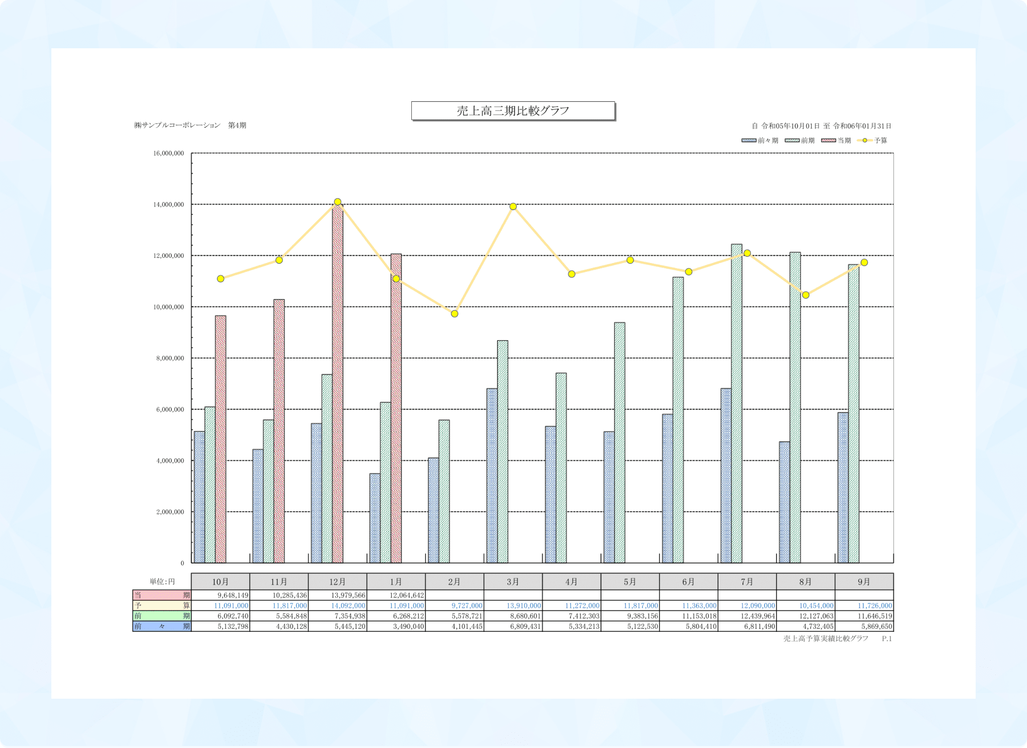Click the cell with value 5,132,798
The width and height of the screenshot is (1027, 748).
(220, 626)
